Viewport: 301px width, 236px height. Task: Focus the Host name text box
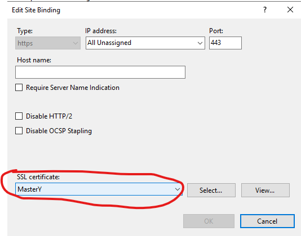100,72
